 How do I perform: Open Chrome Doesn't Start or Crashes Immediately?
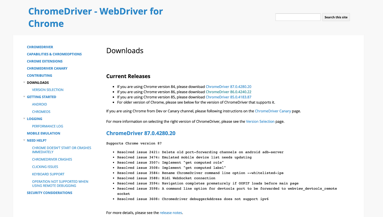(x=62, y=150)
